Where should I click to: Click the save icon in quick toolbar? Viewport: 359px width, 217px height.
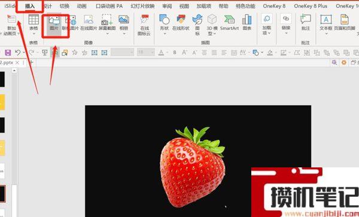click(x=8, y=53)
